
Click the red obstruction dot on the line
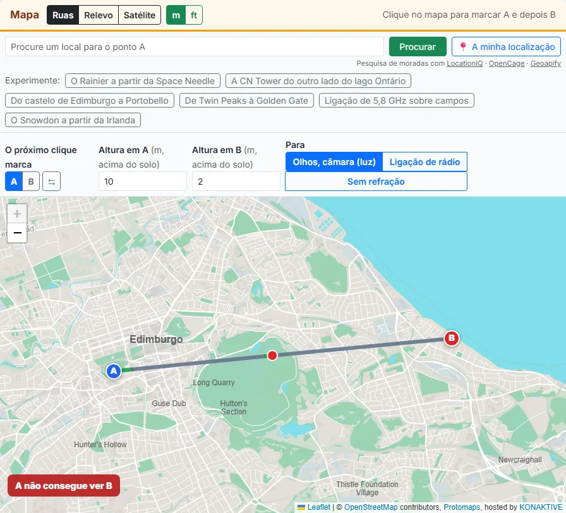[272, 355]
